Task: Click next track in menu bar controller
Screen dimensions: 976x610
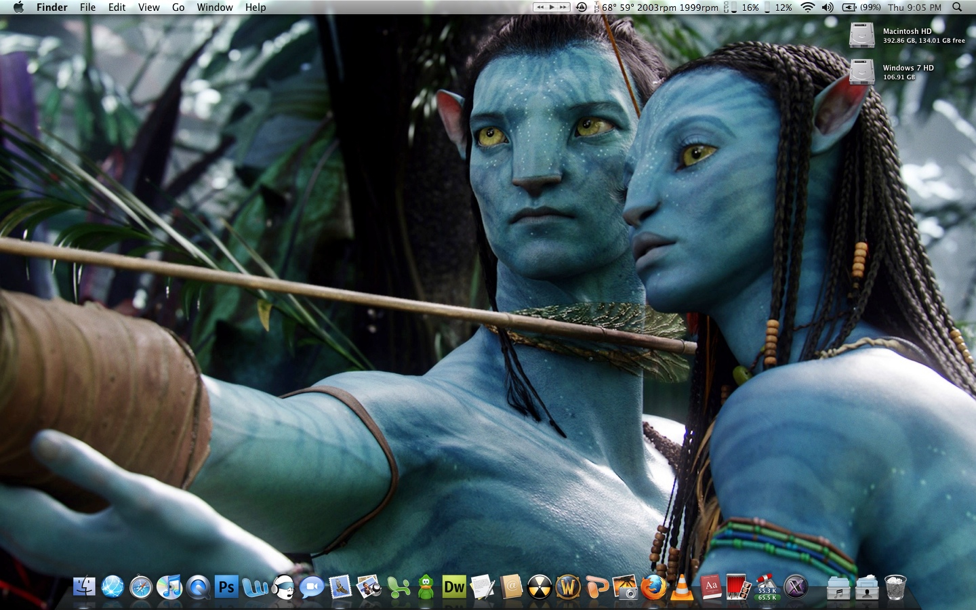Action: tap(563, 7)
